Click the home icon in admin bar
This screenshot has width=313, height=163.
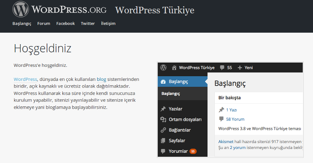(174, 68)
